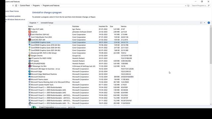Click the Search Programs input field
This screenshot has width=212, height=119.
pos(199,6)
